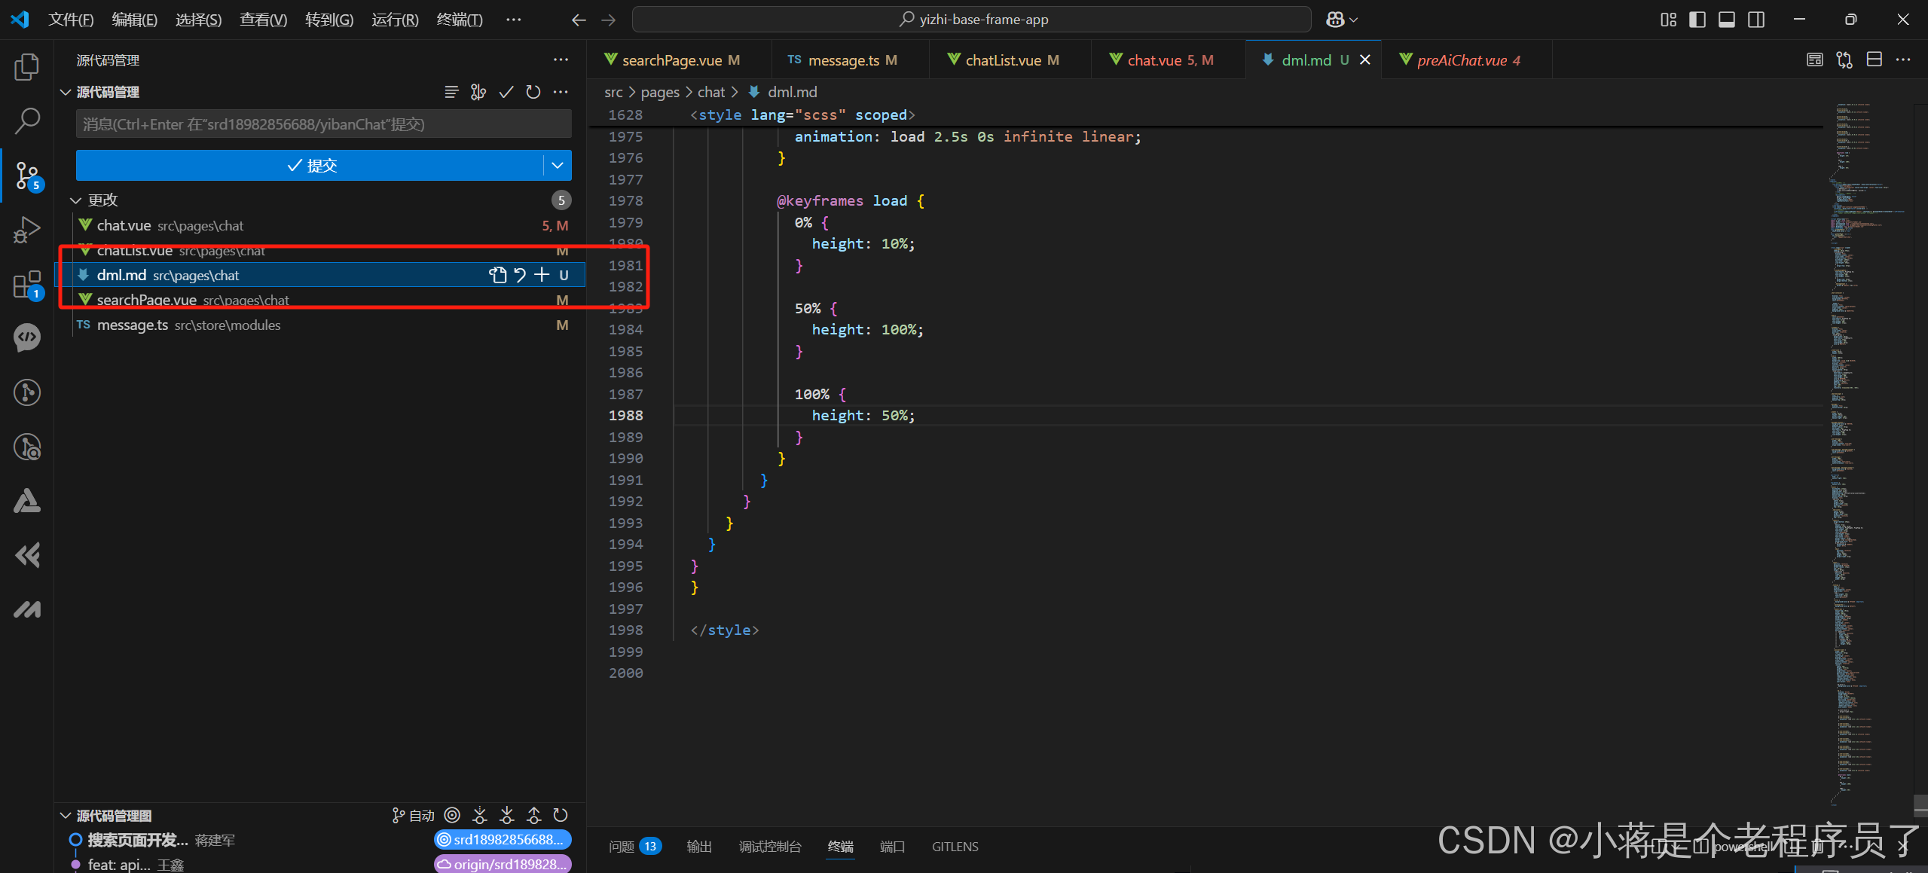The width and height of the screenshot is (1928, 873).
Task: Toggle secondary side bar visibility
Action: [x=1756, y=20]
